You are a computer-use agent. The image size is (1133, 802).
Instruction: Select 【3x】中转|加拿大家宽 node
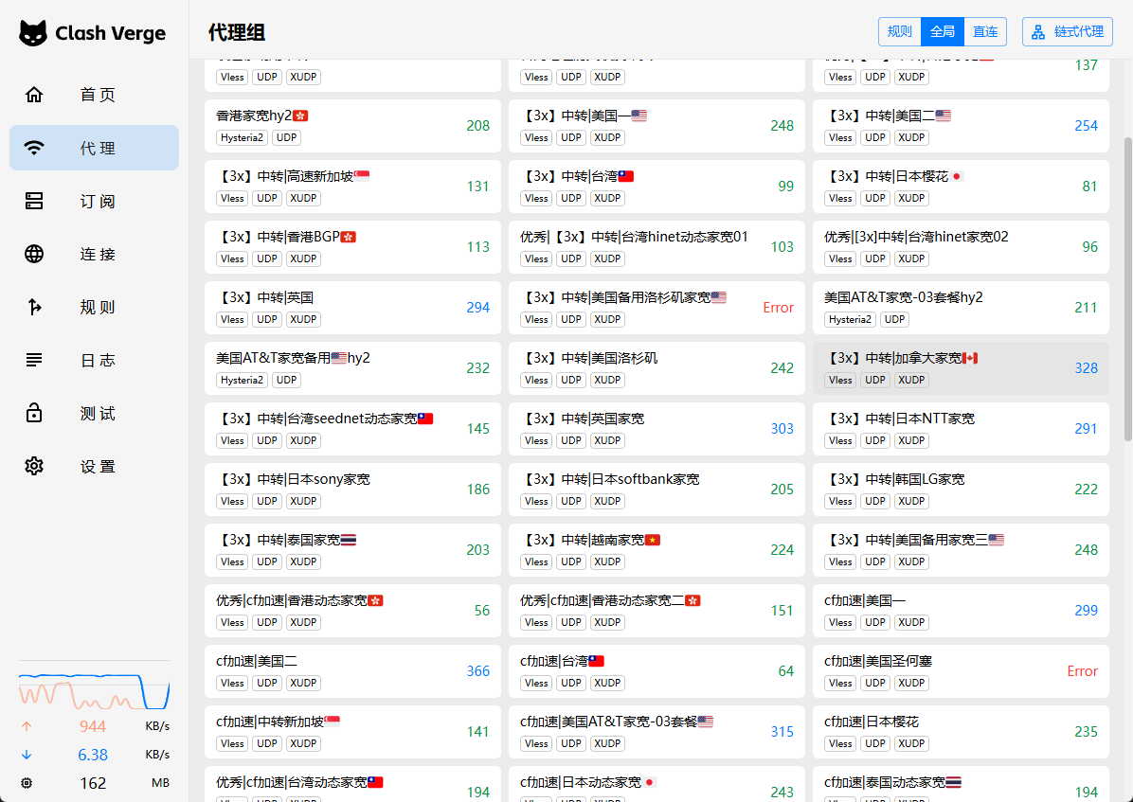[x=961, y=368]
